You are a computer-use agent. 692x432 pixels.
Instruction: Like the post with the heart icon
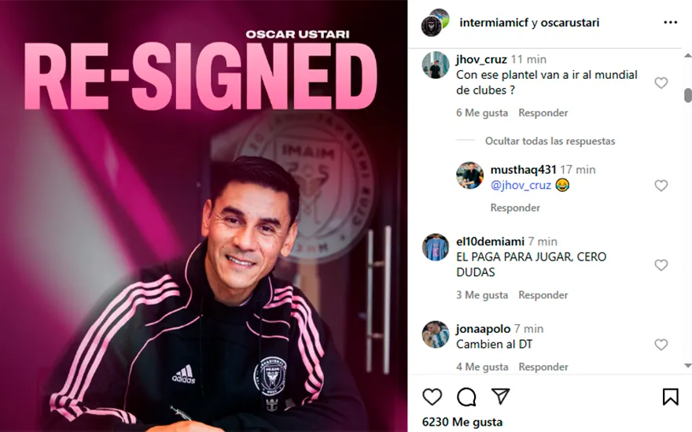click(432, 397)
